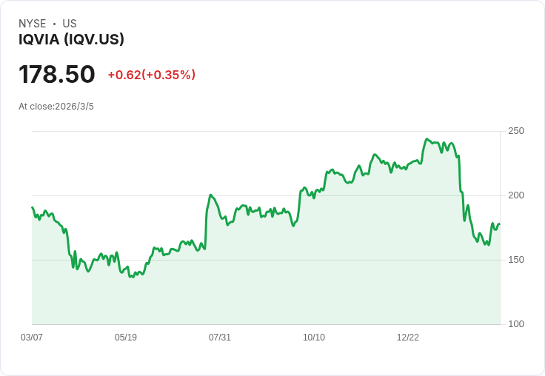Click the 12/22 date axis label

[408, 338]
